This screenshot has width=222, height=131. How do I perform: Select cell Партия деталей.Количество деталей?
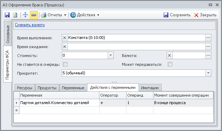(59, 103)
